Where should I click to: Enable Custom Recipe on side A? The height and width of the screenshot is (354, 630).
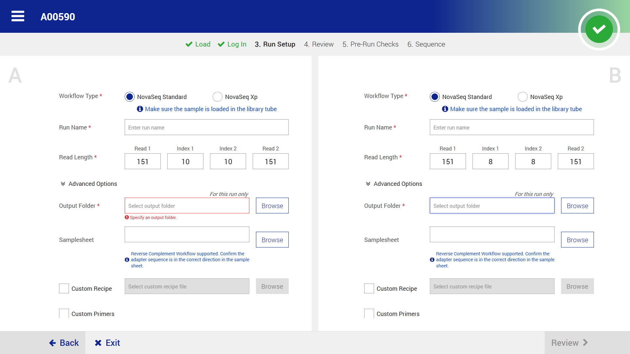[x=64, y=288]
